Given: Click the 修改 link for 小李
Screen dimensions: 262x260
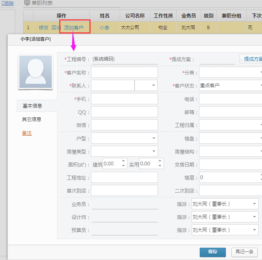Looking at the screenshot, I should point(44,28).
